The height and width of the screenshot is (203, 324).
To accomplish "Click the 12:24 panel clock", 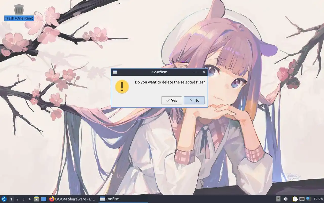I will [x=318, y=199].
